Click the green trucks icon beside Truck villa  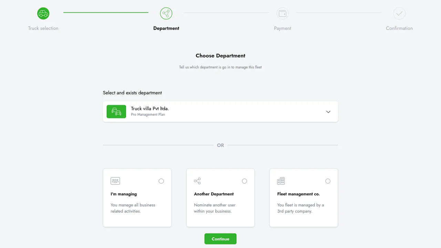[116, 112]
